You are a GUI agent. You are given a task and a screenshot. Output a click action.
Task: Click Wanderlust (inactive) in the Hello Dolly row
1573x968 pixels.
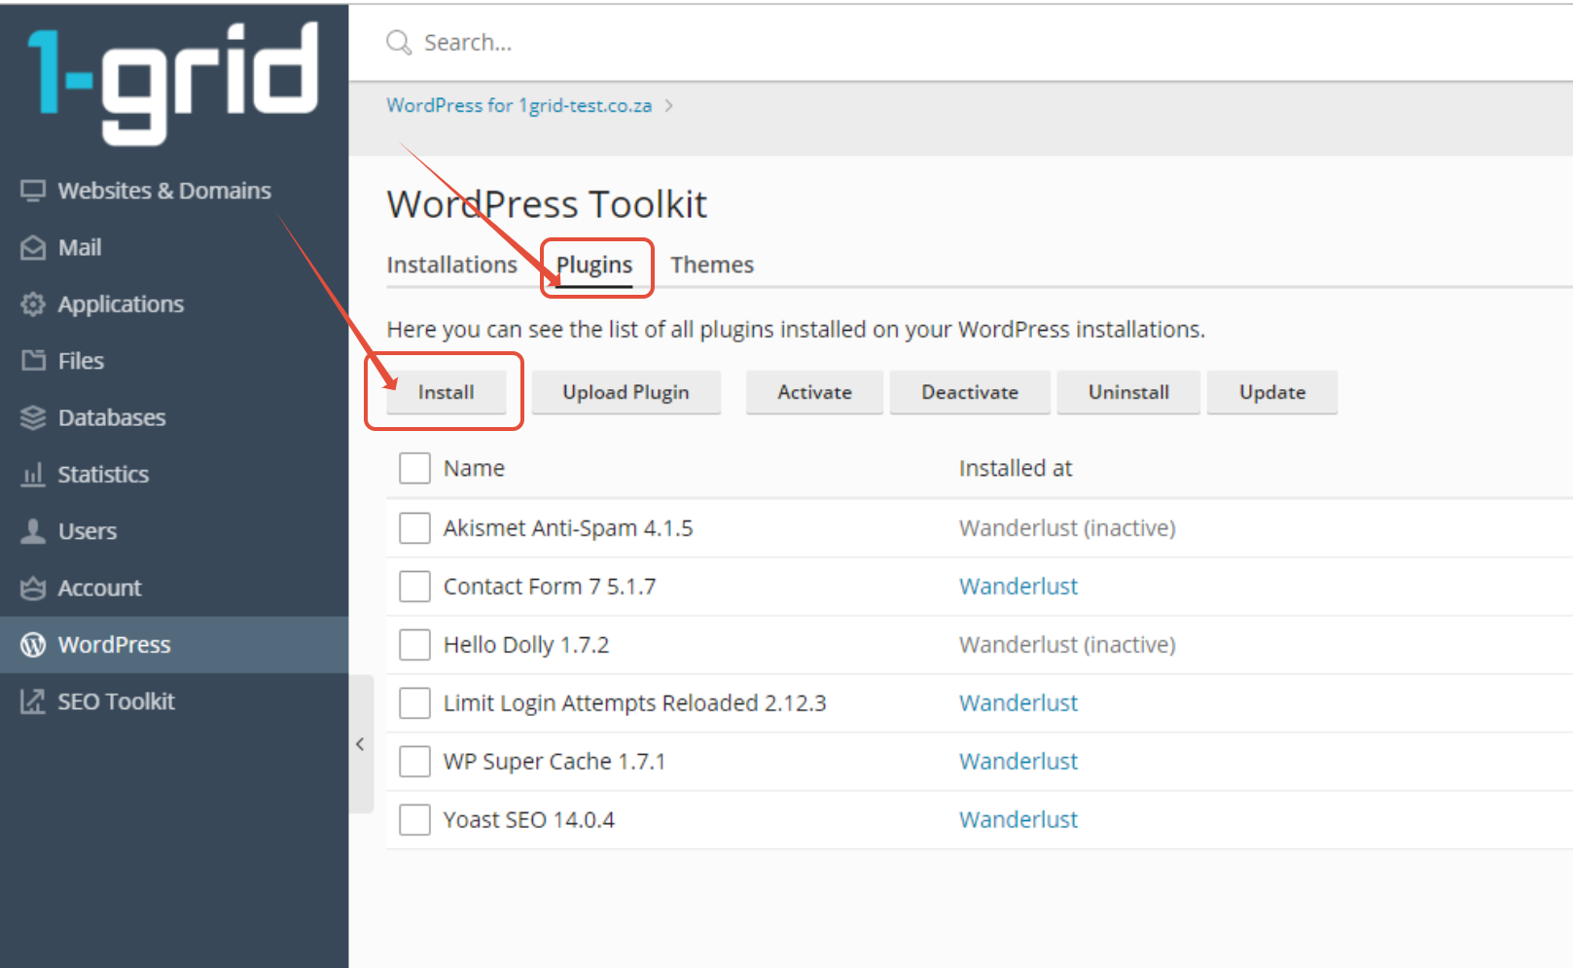coord(1067,645)
